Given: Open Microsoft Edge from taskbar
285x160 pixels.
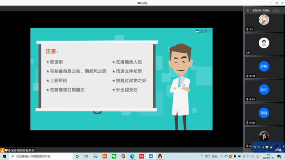Looking at the screenshot, I should pyautogui.click(x=132, y=156).
